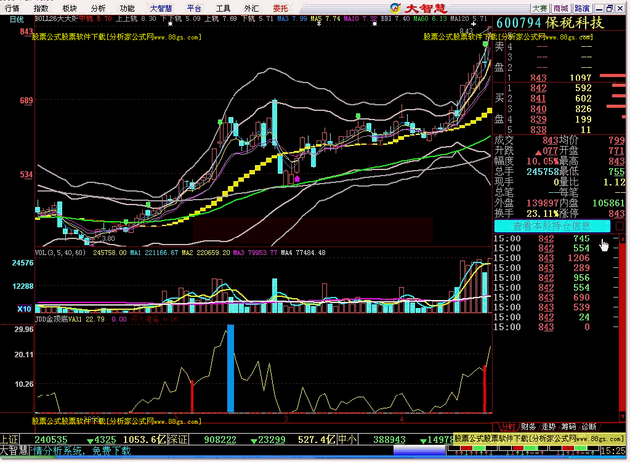Click the 大赛 button

tap(539, 9)
